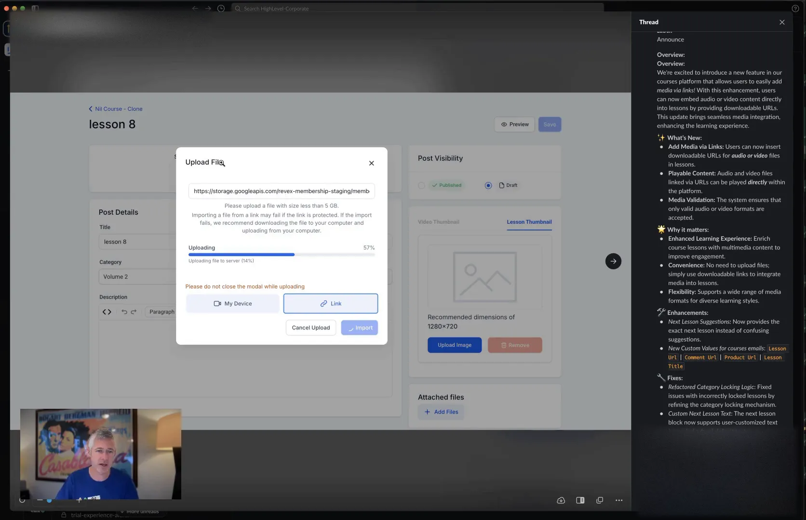
Task: Open the Paragraph format dropdown
Action: click(x=161, y=312)
